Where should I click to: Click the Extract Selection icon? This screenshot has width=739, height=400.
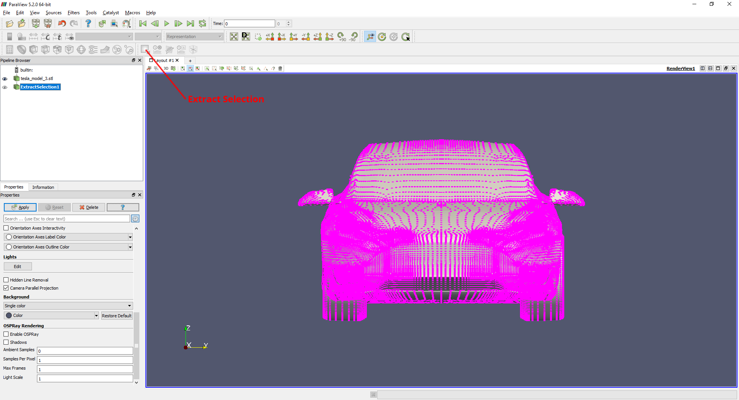point(144,49)
